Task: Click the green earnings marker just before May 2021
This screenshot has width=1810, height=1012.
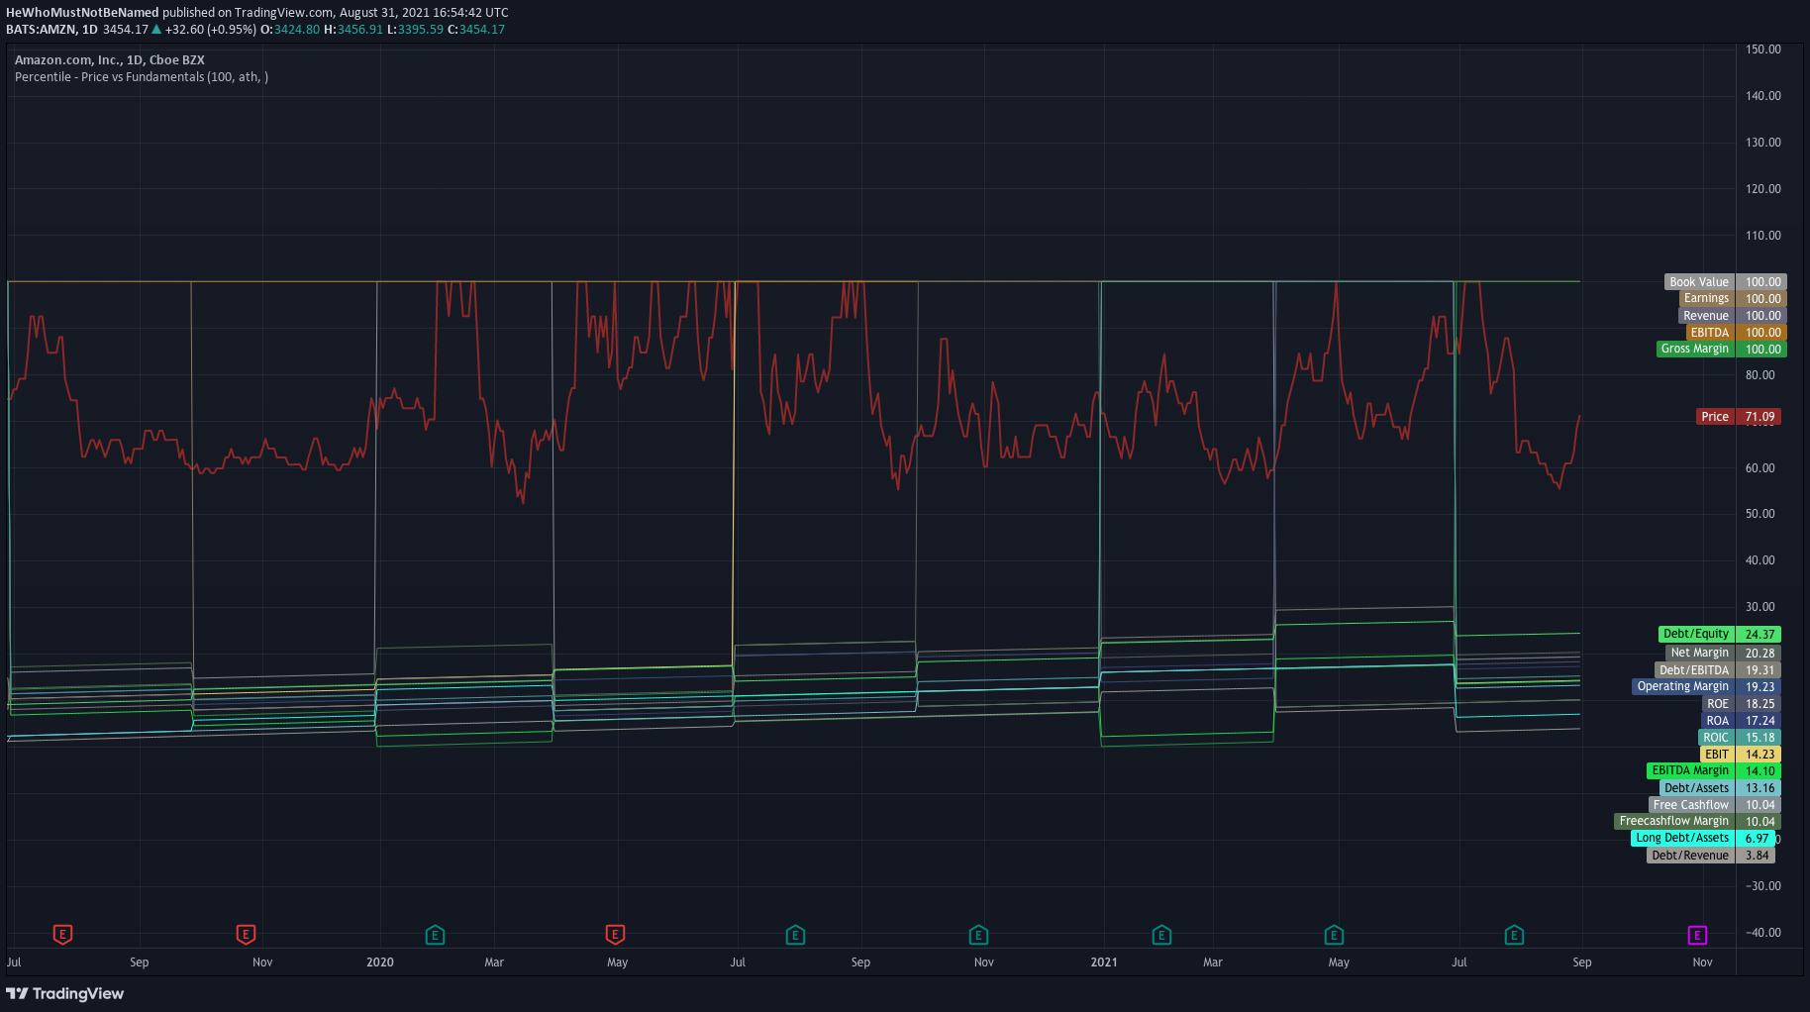Action: click(x=1334, y=934)
